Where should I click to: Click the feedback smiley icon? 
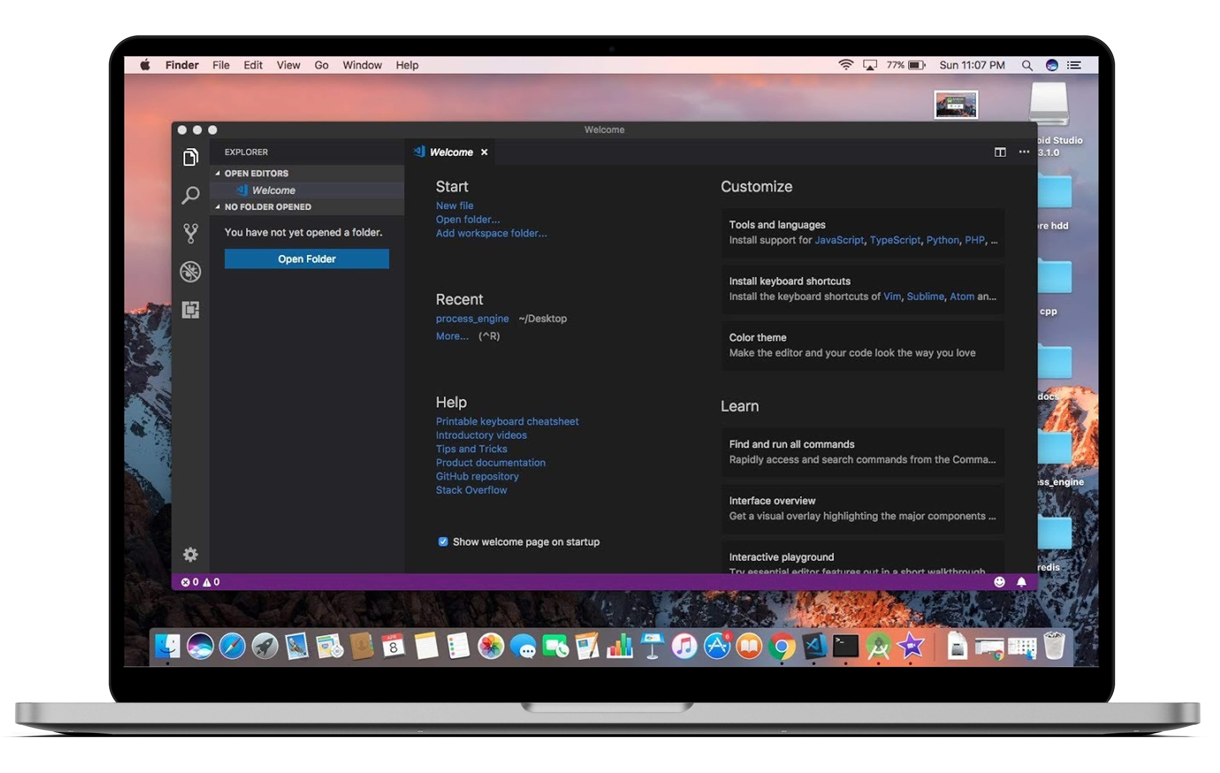click(999, 582)
